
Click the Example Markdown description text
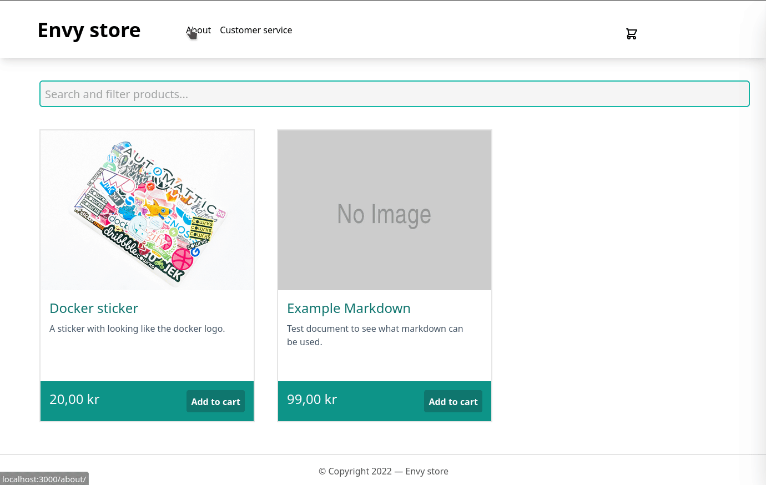(x=375, y=335)
